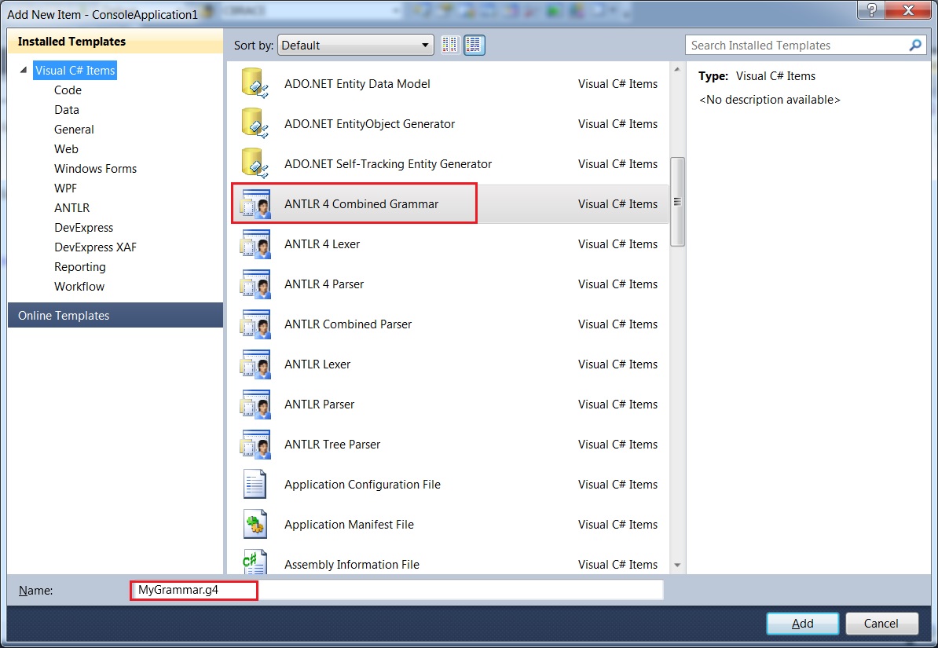This screenshot has height=648, width=938.
Task: Click the ANTLR Combined Parser icon
Action: pyautogui.click(x=255, y=324)
